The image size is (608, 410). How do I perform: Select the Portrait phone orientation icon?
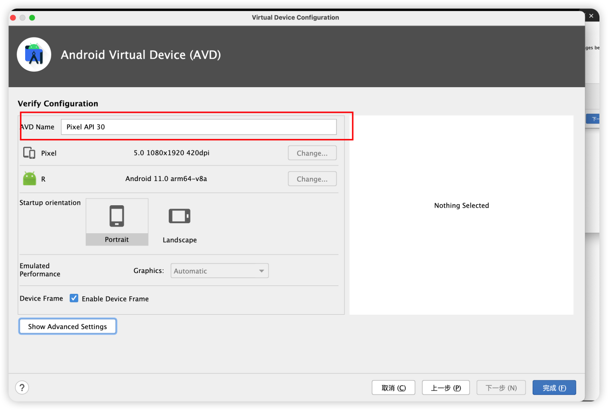coord(117,216)
